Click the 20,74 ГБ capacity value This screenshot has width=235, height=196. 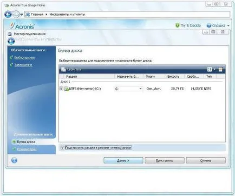coord(177,89)
